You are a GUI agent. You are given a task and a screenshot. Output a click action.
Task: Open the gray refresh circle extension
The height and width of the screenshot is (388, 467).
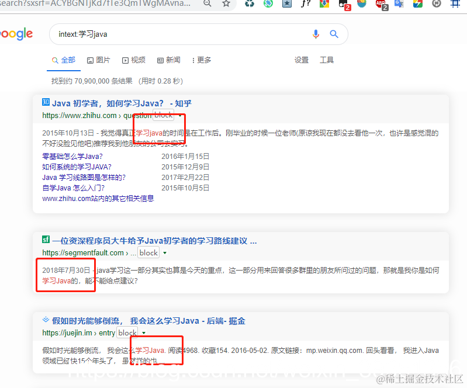pos(437,4)
